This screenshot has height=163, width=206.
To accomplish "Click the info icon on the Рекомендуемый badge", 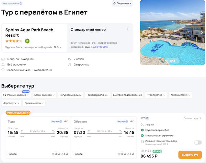I will pyautogui.click(x=28, y=113).
